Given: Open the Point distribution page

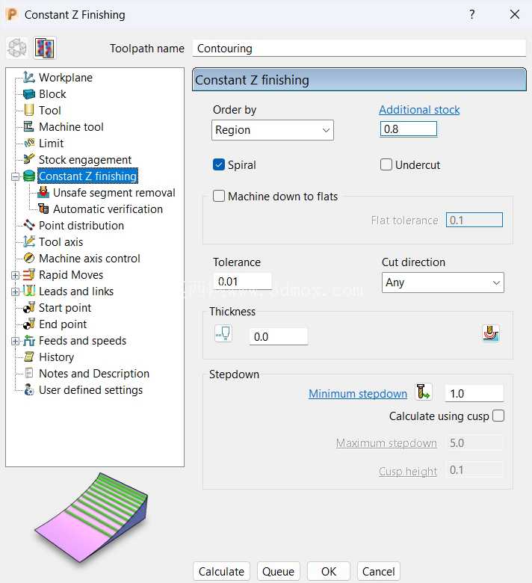Looking at the screenshot, I should click(x=81, y=225).
